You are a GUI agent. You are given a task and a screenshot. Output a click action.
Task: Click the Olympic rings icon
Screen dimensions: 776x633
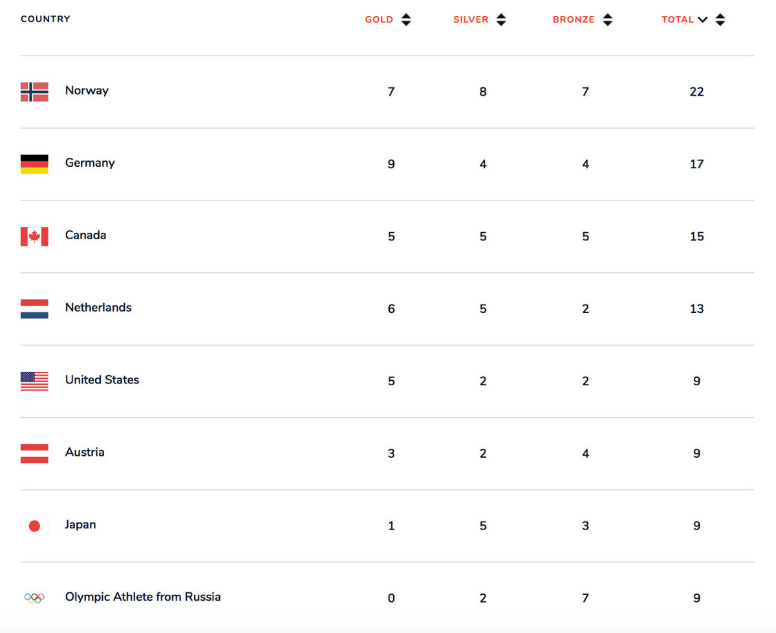coord(34,598)
